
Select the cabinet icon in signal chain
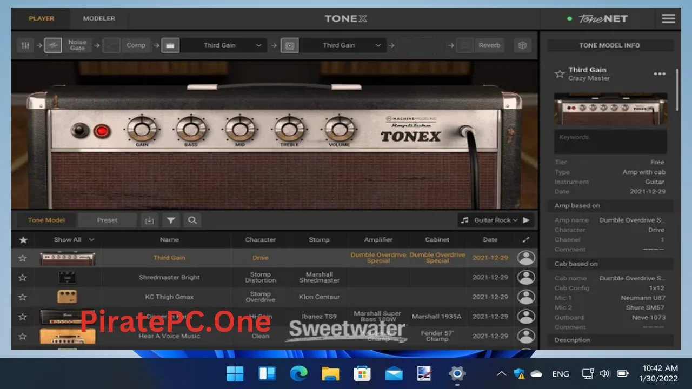point(289,45)
